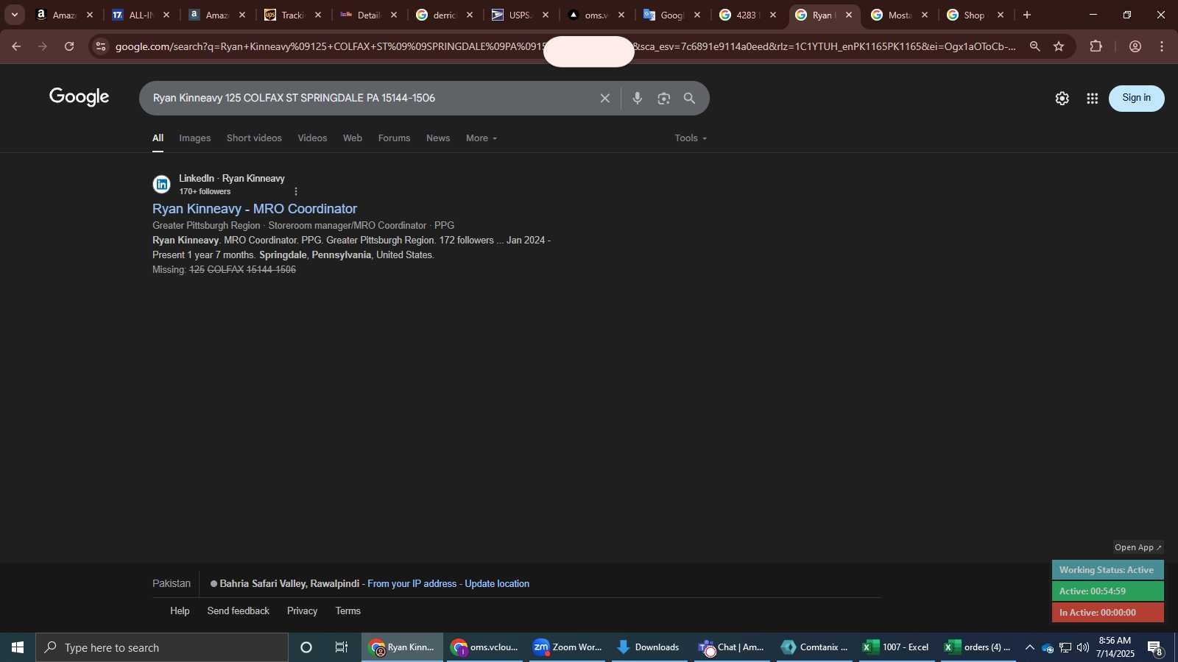Show hidden system tray icons
The image size is (1178, 662).
[x=1029, y=647]
